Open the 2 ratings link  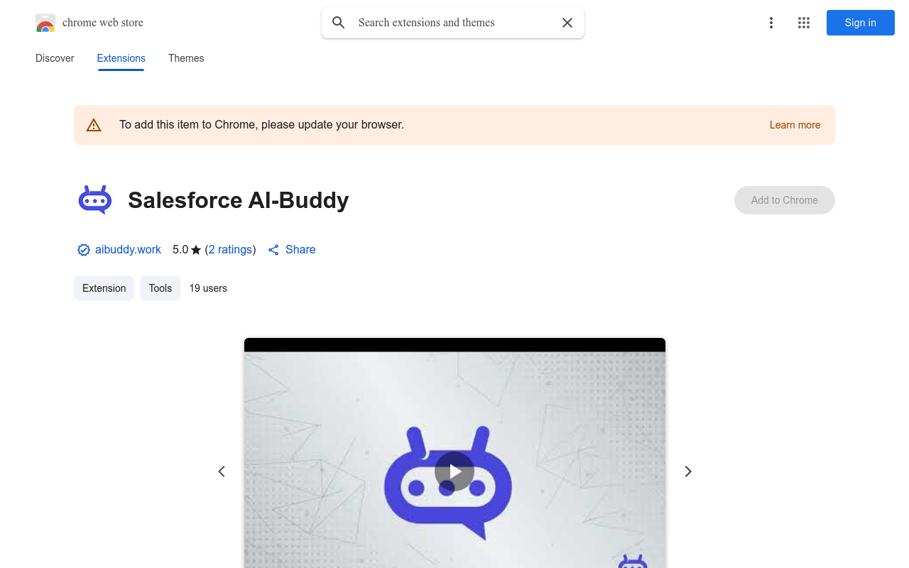pos(231,250)
